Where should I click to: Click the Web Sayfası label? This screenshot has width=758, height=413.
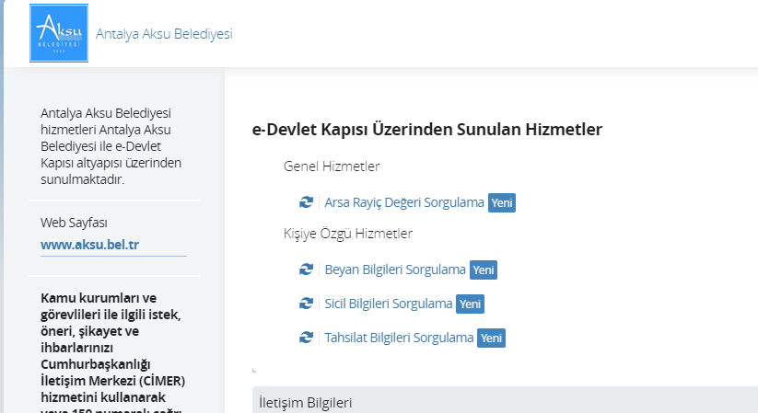74,223
